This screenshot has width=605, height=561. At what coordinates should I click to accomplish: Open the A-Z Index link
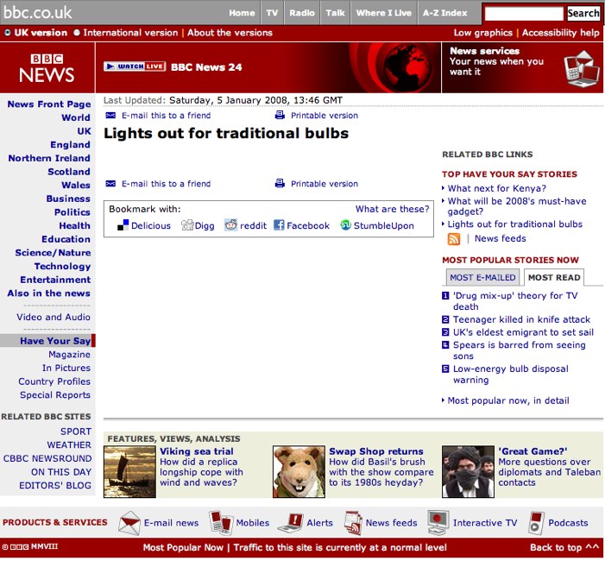coord(444,13)
